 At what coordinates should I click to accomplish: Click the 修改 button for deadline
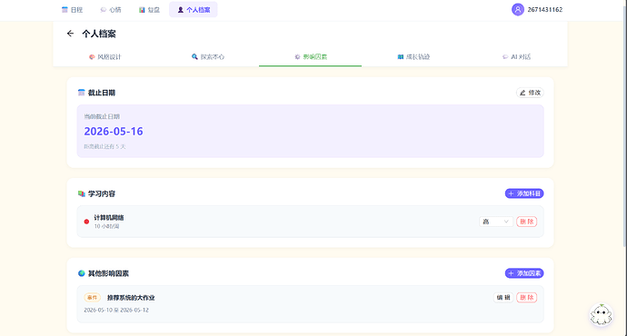tap(530, 93)
